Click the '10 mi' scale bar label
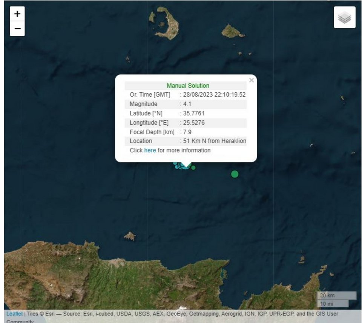The width and height of the screenshot is (362, 323). point(327,304)
